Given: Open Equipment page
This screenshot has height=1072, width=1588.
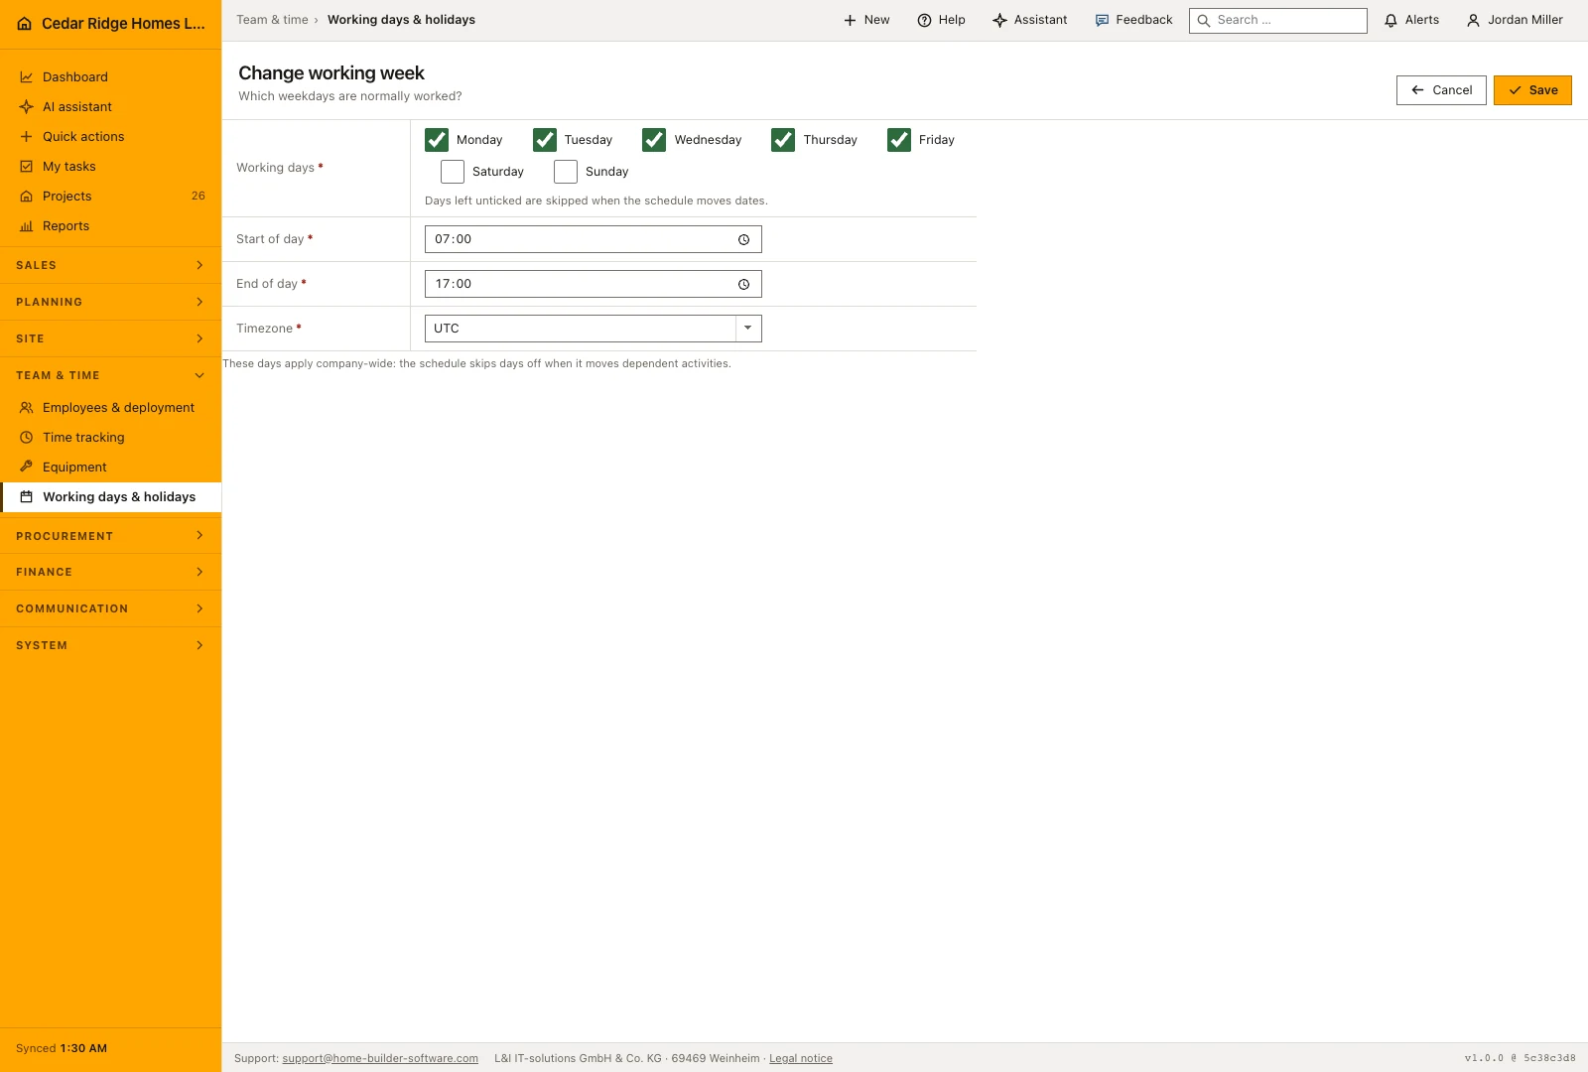Looking at the screenshot, I should point(110,468).
